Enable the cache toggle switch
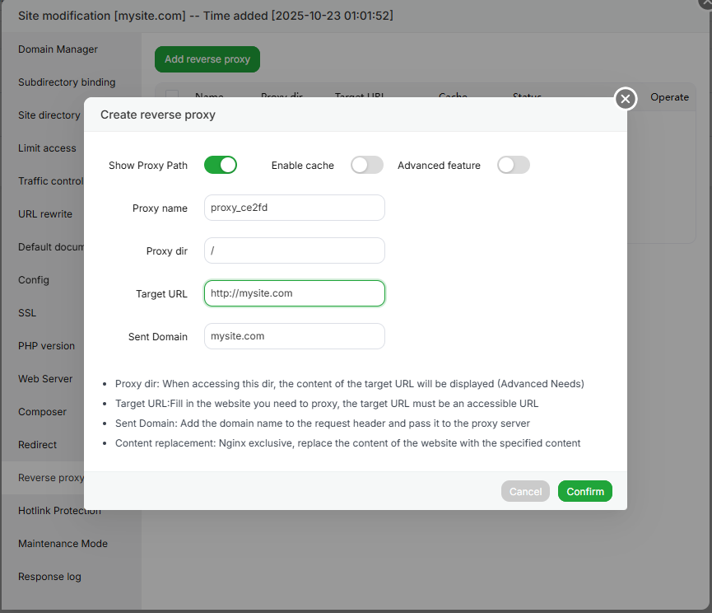 (367, 165)
